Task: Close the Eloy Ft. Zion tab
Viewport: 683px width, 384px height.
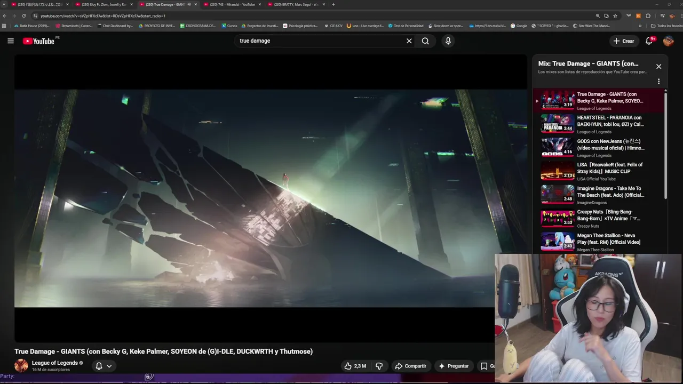Action: 132,4
